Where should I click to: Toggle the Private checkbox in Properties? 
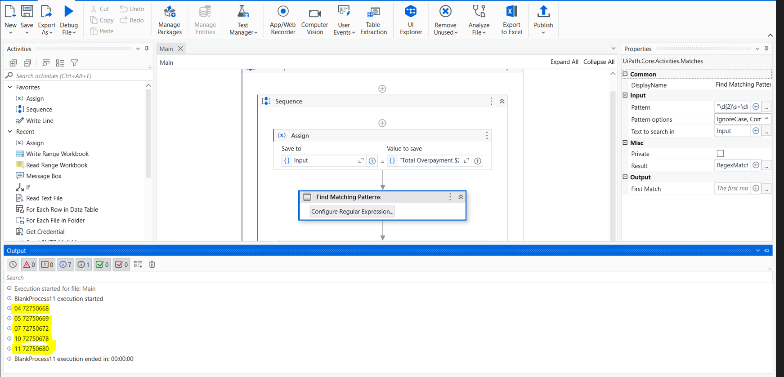click(720, 154)
